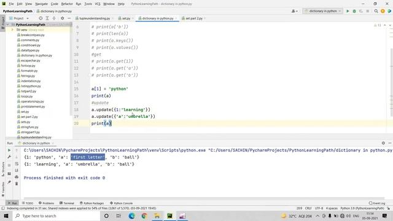Toggle Favorites side tool window

click(3, 189)
